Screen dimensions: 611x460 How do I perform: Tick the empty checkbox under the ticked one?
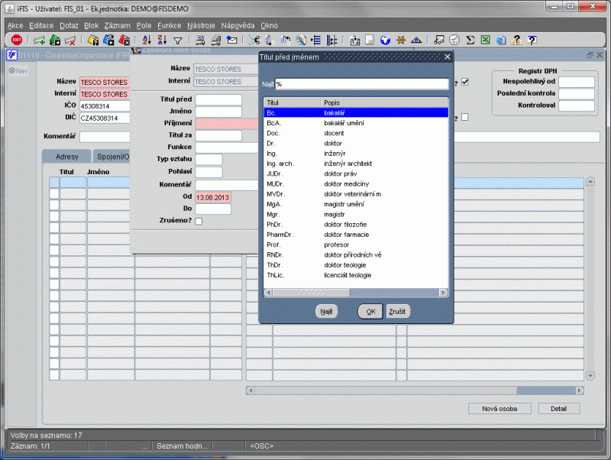(465, 117)
